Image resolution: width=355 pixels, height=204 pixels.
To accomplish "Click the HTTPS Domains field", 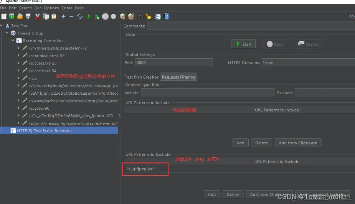I will 308,63.
